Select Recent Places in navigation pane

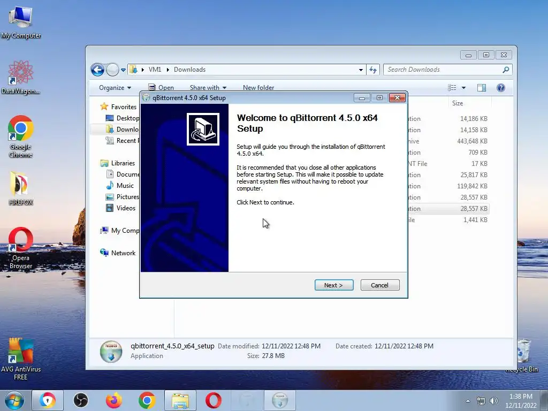(123, 141)
